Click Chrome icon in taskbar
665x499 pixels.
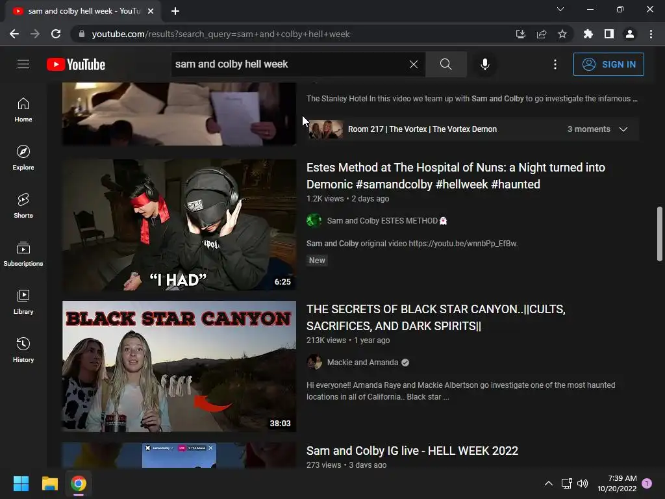click(x=79, y=483)
